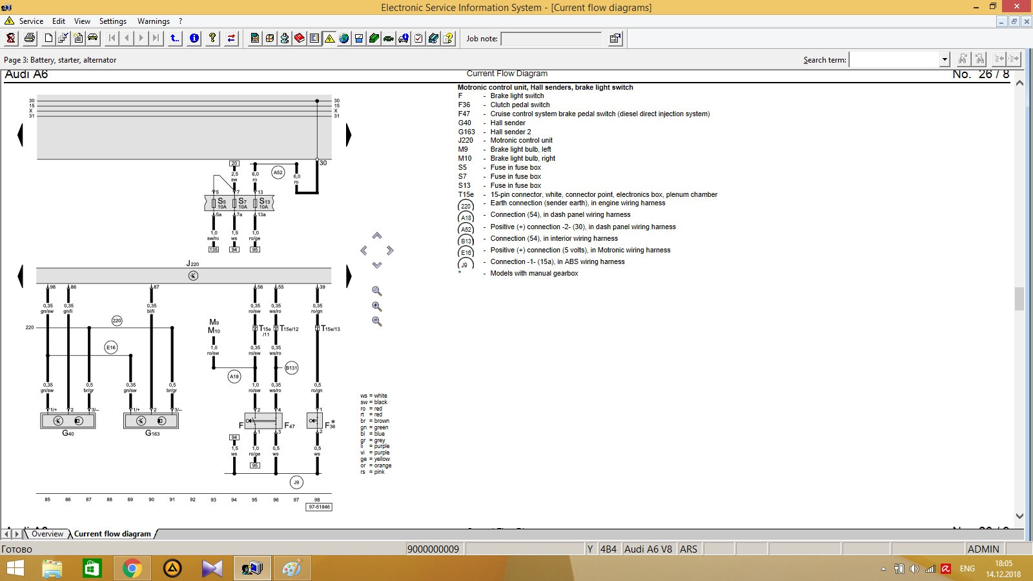Zoom out with the minus magnifier icon
Image resolution: width=1033 pixels, height=581 pixels.
coord(377,321)
